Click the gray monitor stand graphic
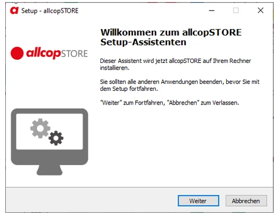Screen dimensions: 279x217 click(x=50, y=170)
